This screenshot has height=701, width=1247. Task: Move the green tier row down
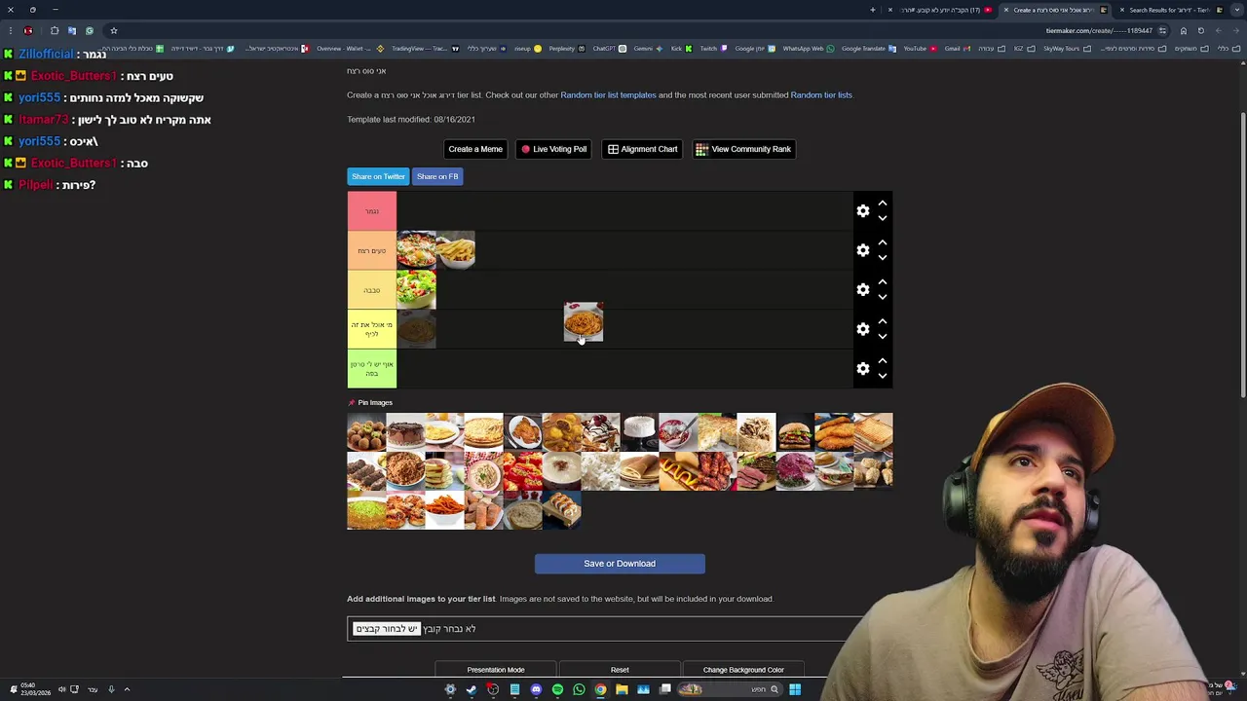click(882, 376)
